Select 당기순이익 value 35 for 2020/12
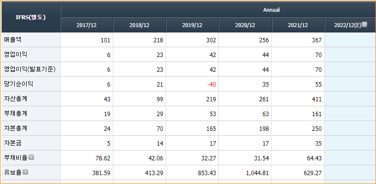Viewport: 376px width, 184px height. (x=266, y=85)
